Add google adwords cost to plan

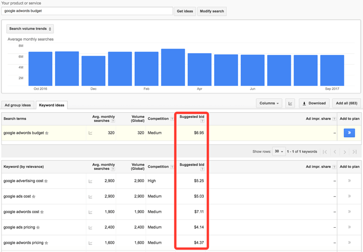(x=350, y=212)
